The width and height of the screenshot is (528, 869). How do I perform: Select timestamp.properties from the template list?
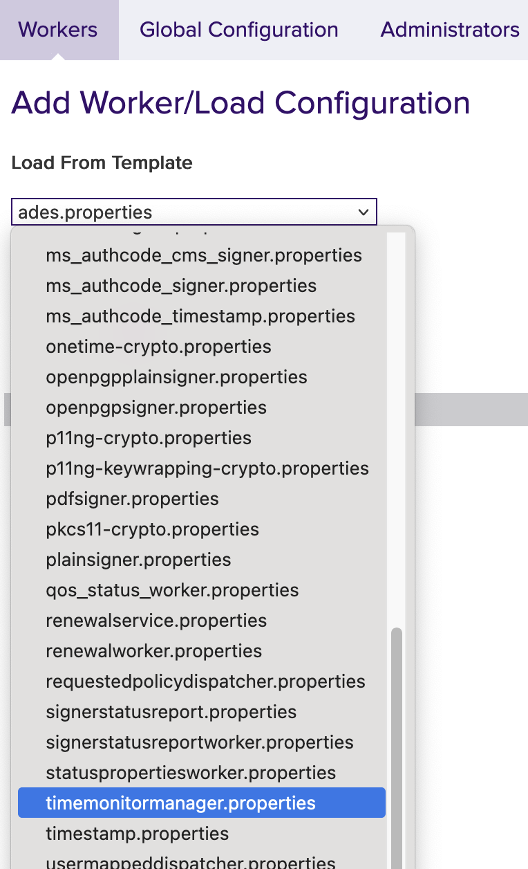pos(136,834)
